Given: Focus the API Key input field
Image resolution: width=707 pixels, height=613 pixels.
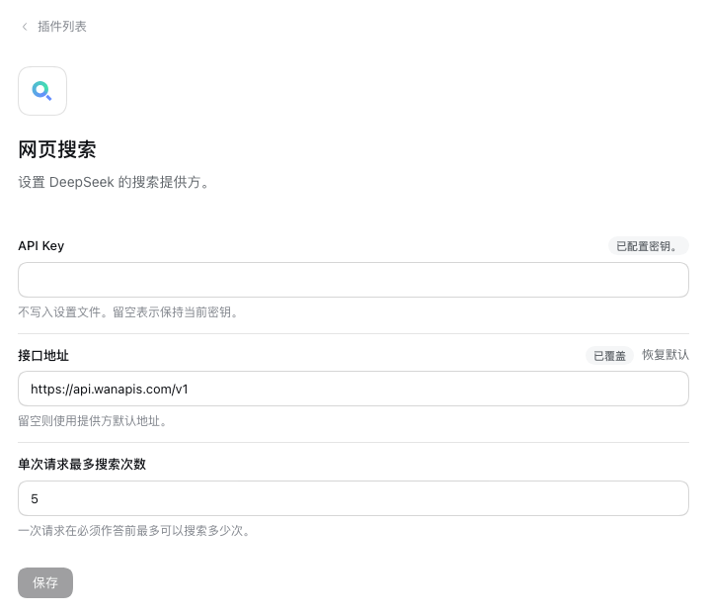Looking at the screenshot, I should tap(353, 280).
